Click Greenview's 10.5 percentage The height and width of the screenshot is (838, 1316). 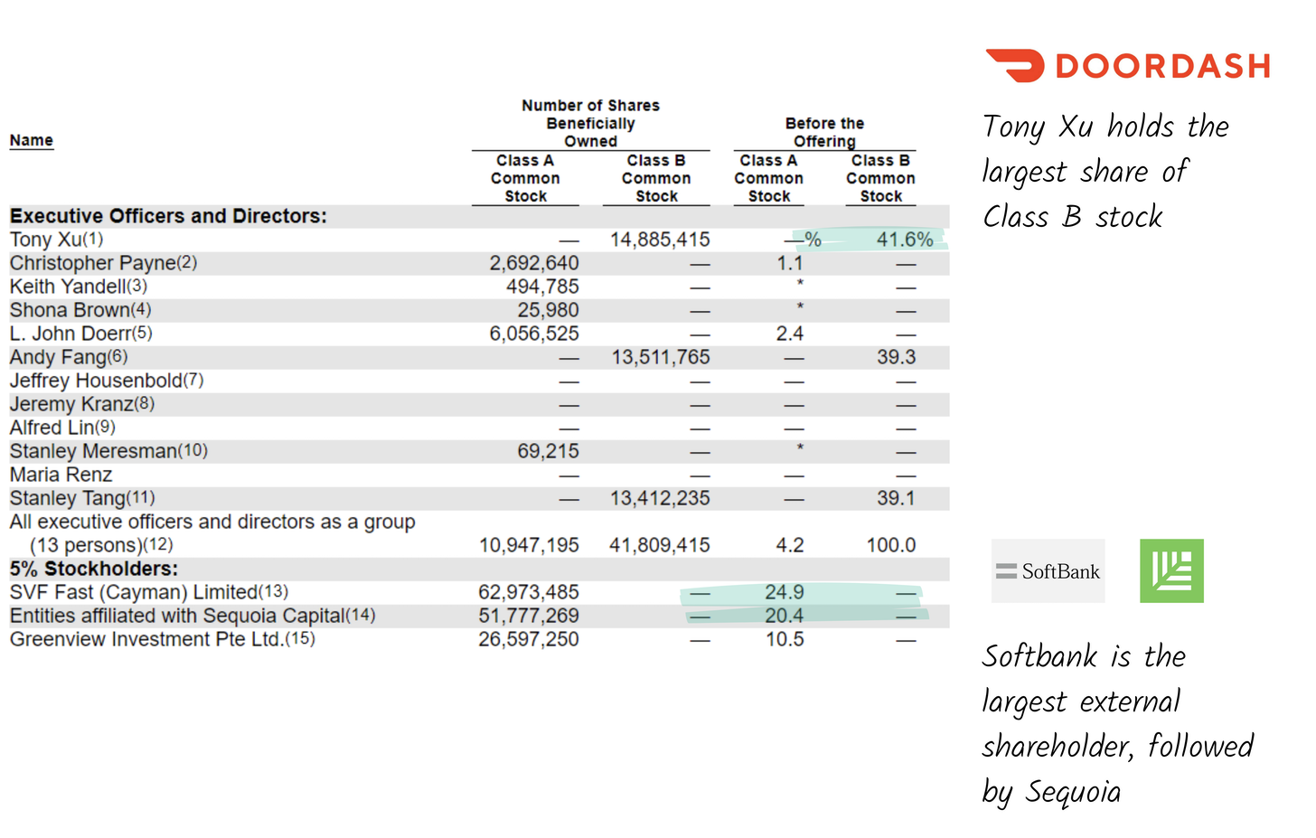click(785, 639)
